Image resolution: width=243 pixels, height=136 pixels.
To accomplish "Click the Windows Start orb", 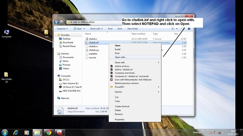I will (5, 133).
